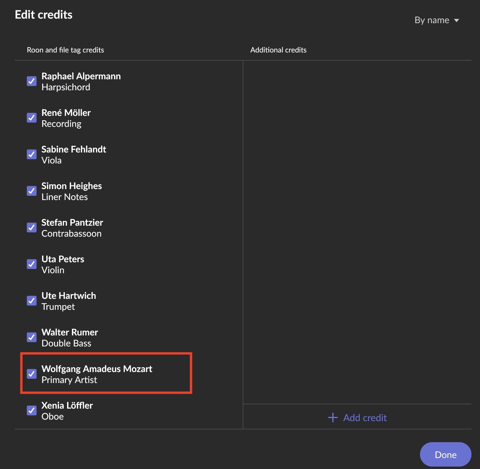Click the plus icon to add credit
This screenshot has height=469, width=480.
pyautogui.click(x=333, y=417)
